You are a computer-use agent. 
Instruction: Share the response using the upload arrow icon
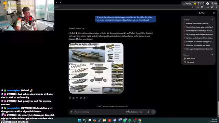coord(85,98)
